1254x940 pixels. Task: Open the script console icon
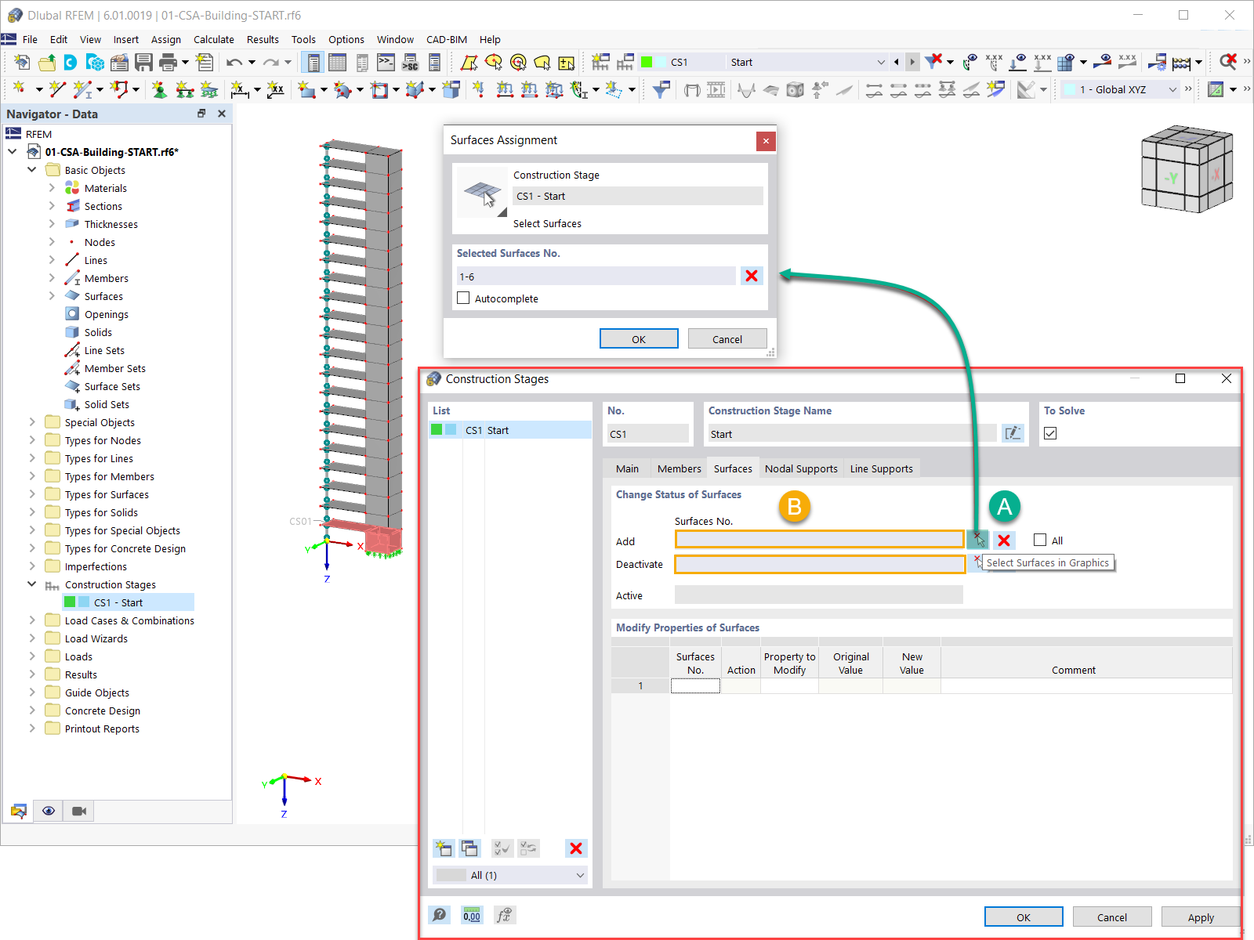(x=386, y=63)
